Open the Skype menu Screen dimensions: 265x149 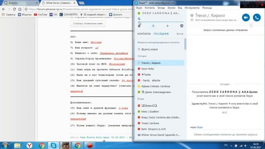(x=139, y=8)
